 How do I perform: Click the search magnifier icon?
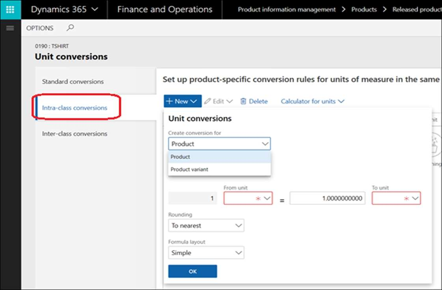[70, 28]
